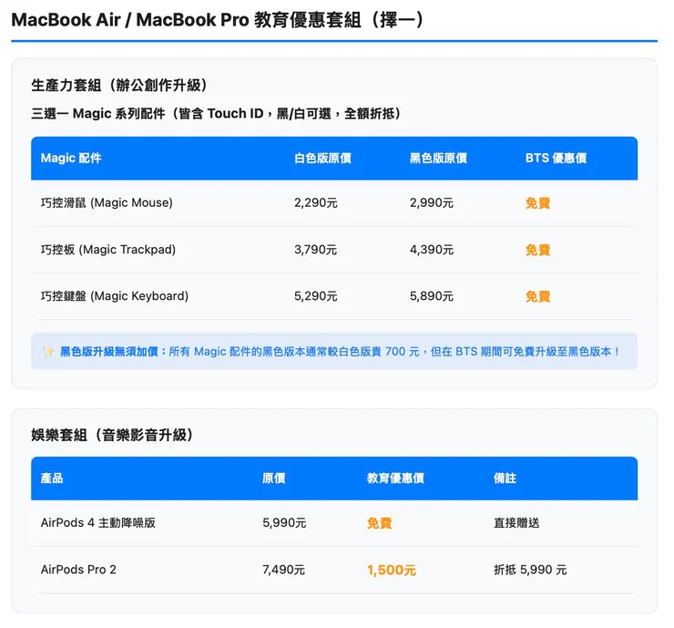Click 免費 in the Magic Mouse row
Screen dimensions: 674x628
(537, 203)
